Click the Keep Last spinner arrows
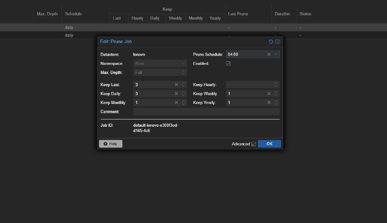 tap(183, 85)
